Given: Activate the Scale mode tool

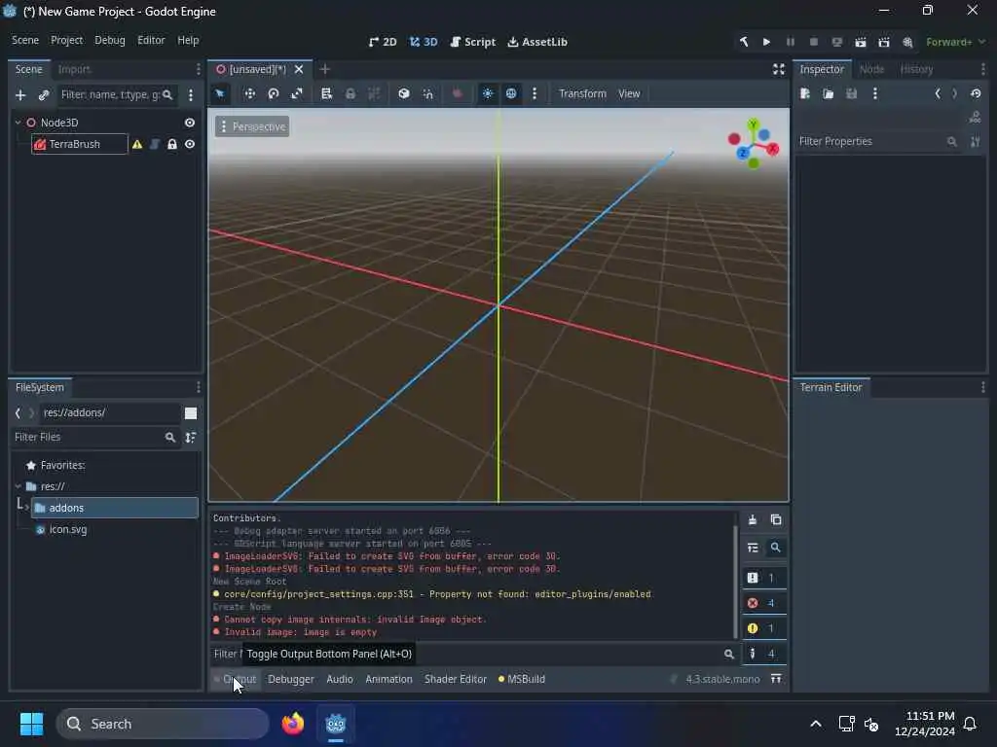Looking at the screenshot, I should click(x=297, y=93).
